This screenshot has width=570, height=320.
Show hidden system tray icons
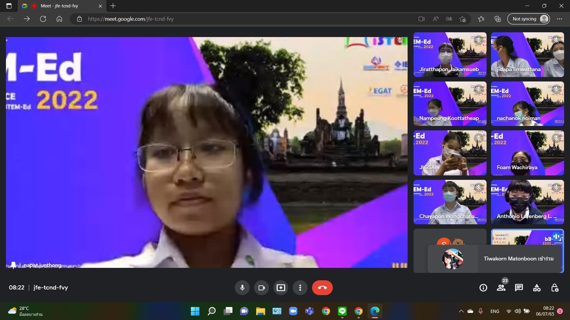click(x=461, y=311)
